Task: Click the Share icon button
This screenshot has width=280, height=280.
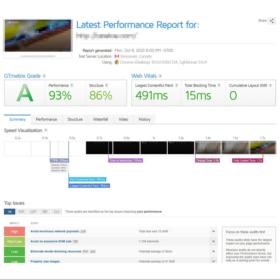Action: click(x=272, y=21)
